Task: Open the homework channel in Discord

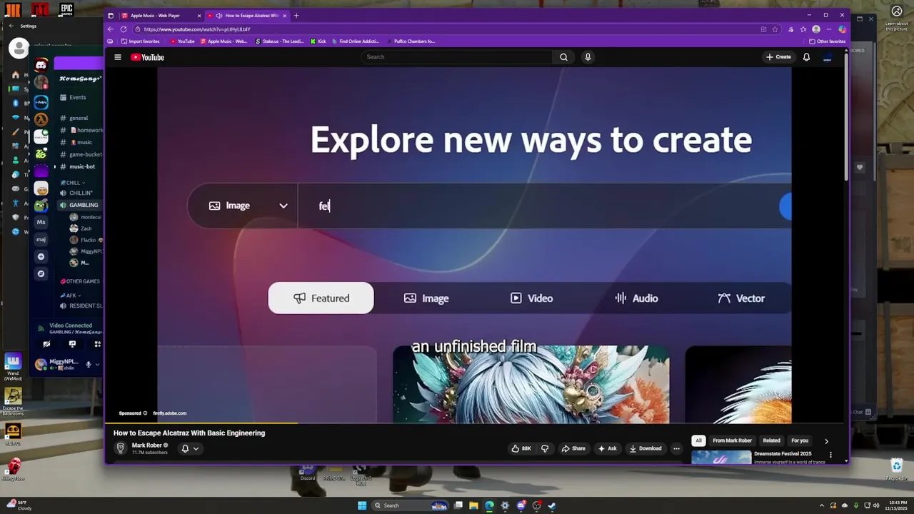Action: click(82, 130)
